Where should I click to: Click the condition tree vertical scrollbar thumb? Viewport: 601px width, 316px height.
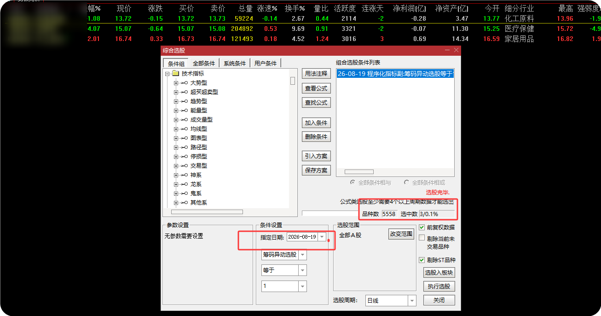292,81
